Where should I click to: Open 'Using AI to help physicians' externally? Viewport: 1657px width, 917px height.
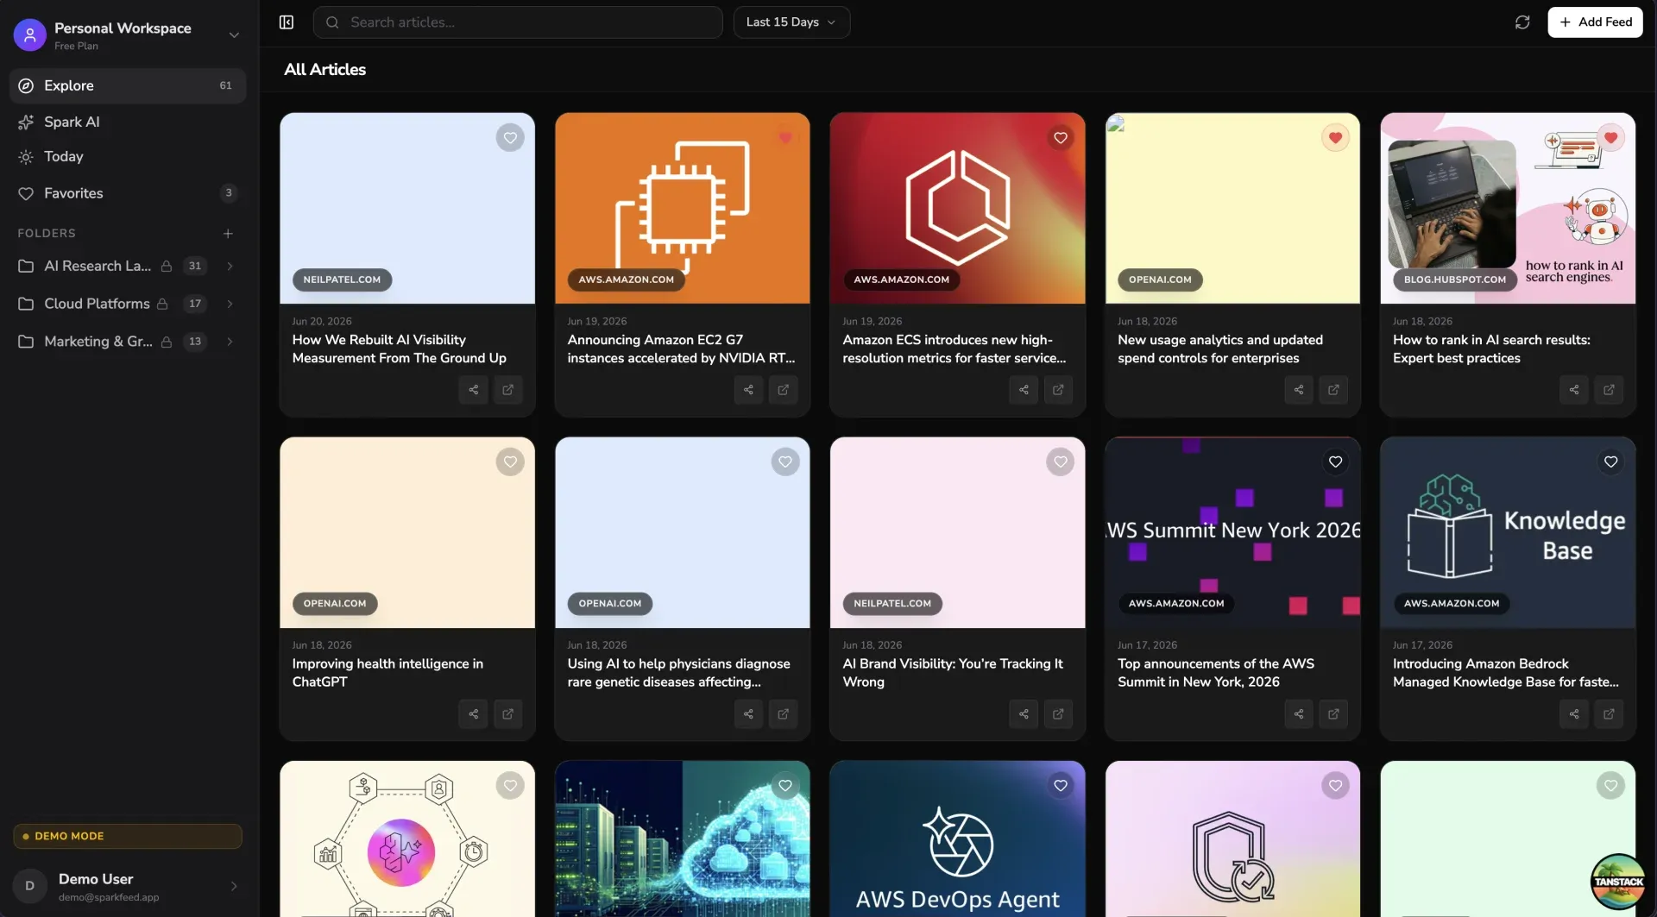[x=784, y=714]
